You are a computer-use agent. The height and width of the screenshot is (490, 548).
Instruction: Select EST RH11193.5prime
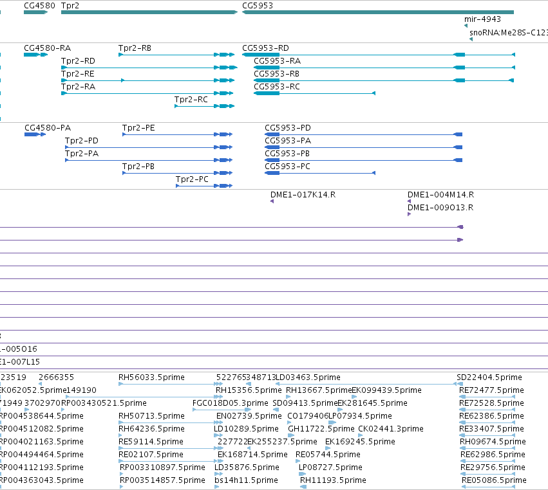pyautogui.click(x=333, y=480)
